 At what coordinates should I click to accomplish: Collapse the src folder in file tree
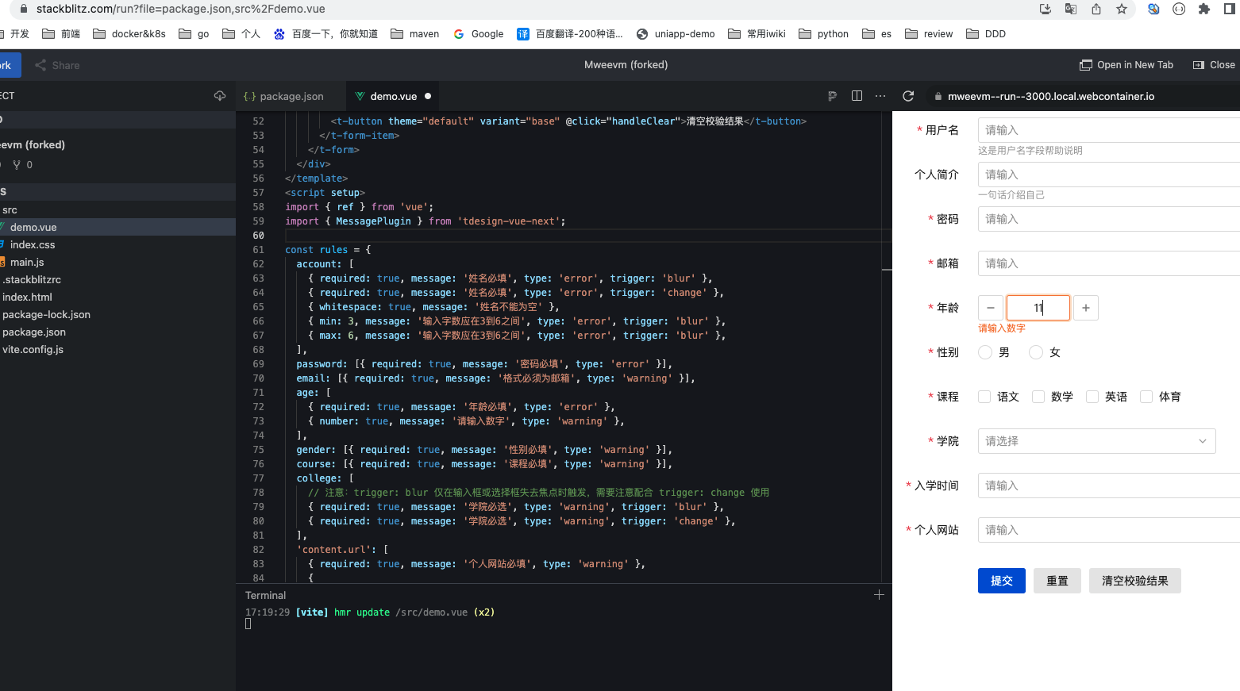click(x=10, y=209)
